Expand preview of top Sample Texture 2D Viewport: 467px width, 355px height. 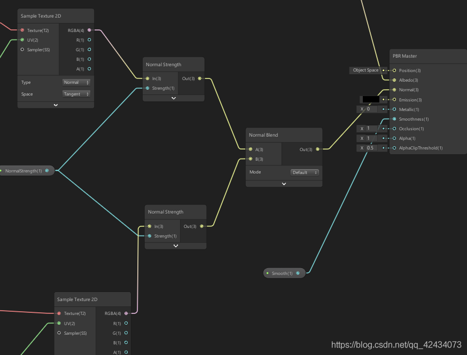pos(56,105)
